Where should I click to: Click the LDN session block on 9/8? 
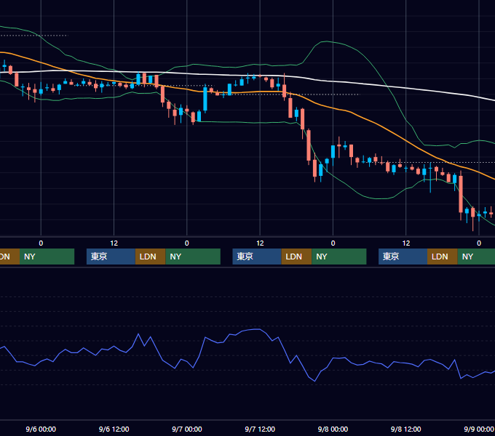click(x=443, y=257)
